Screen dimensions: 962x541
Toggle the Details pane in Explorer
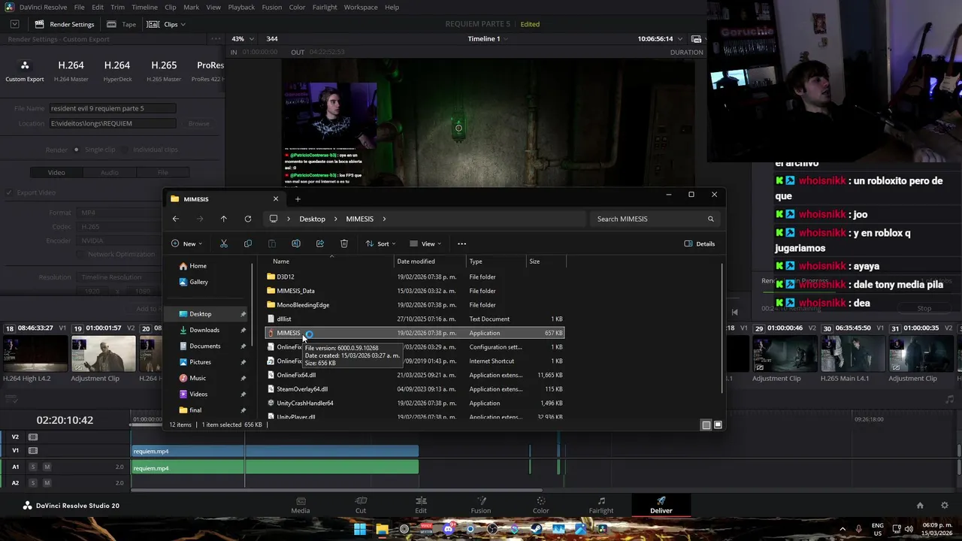pyautogui.click(x=700, y=243)
